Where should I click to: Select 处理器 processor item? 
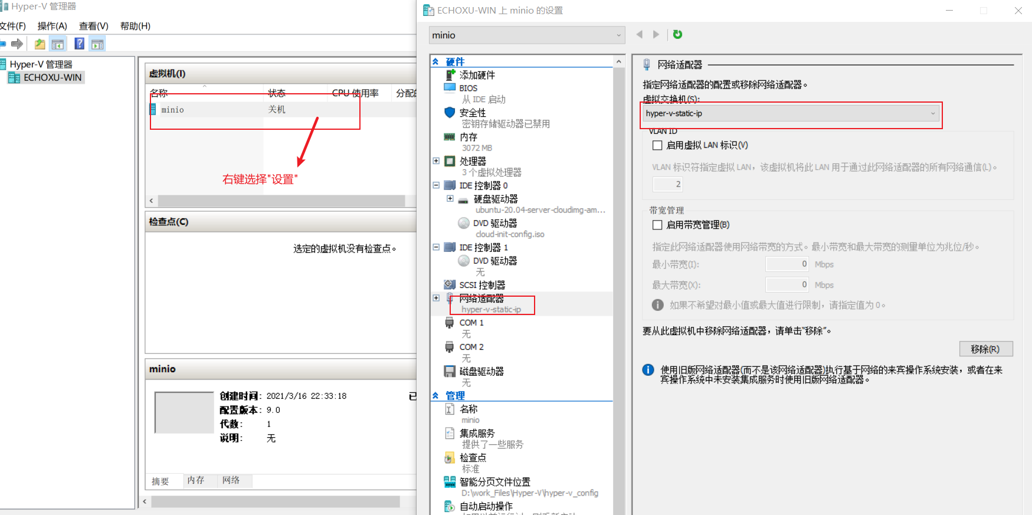tap(472, 161)
